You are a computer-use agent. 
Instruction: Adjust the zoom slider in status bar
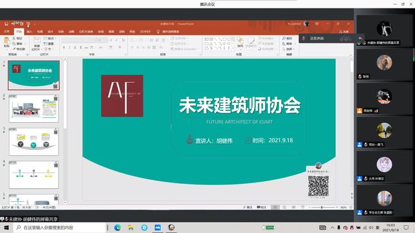point(322,207)
